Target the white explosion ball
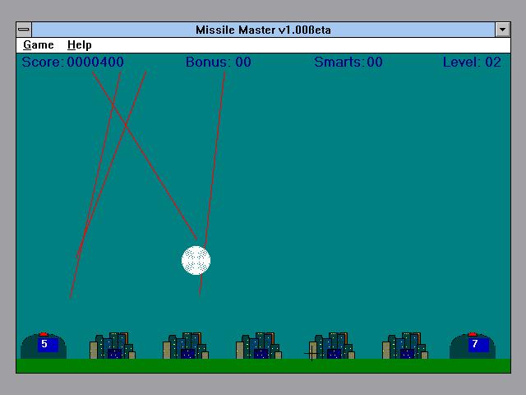Viewport: 526px width, 395px height. coord(196,260)
